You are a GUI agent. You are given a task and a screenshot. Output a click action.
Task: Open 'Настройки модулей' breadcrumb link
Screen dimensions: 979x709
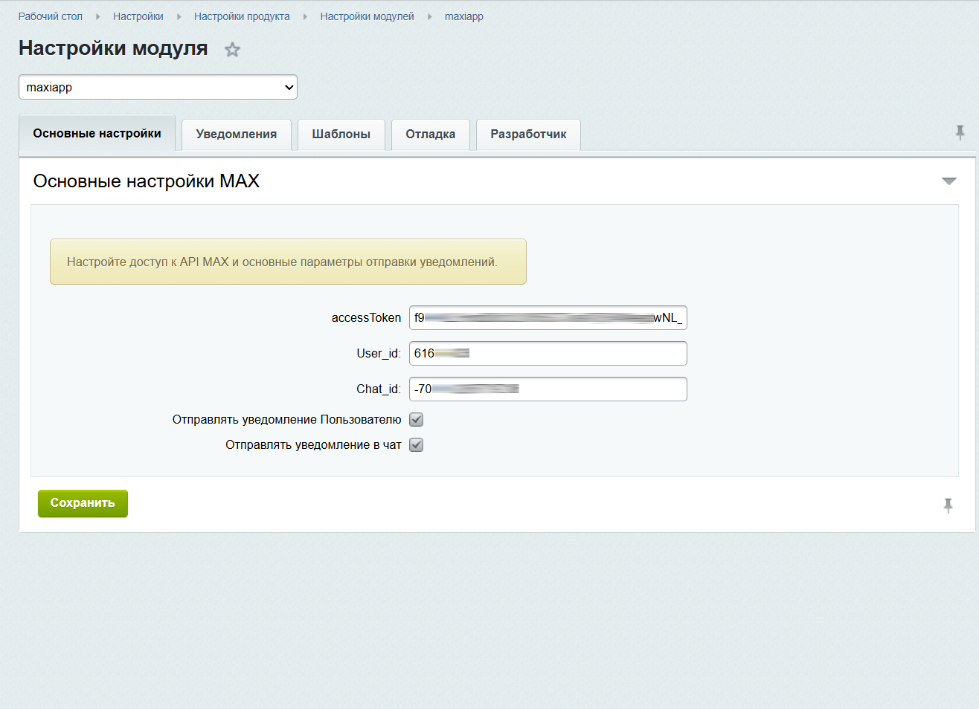(367, 16)
